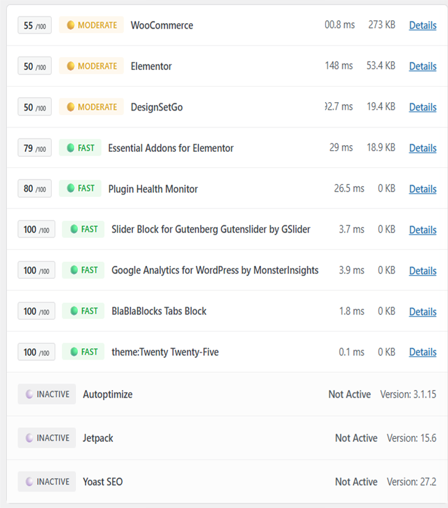Open Details for BlaBlaBlocks Tabs Block
Screen dimensions: 448x508
422,312
